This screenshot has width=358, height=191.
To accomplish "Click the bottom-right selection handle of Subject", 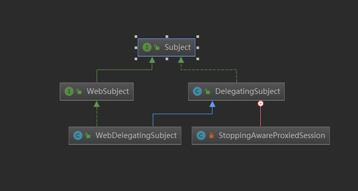I will click(198, 59).
